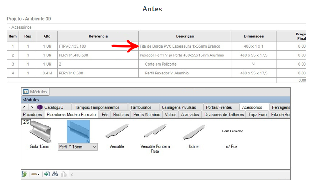Expand the Gola 15mm options arrow
This screenshot has height=186, width=314.
click(50, 141)
